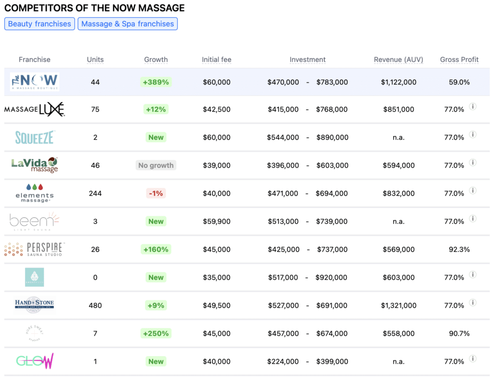The width and height of the screenshot is (493, 382).
Task: Click the +160% growth badge
Action: (x=156, y=249)
